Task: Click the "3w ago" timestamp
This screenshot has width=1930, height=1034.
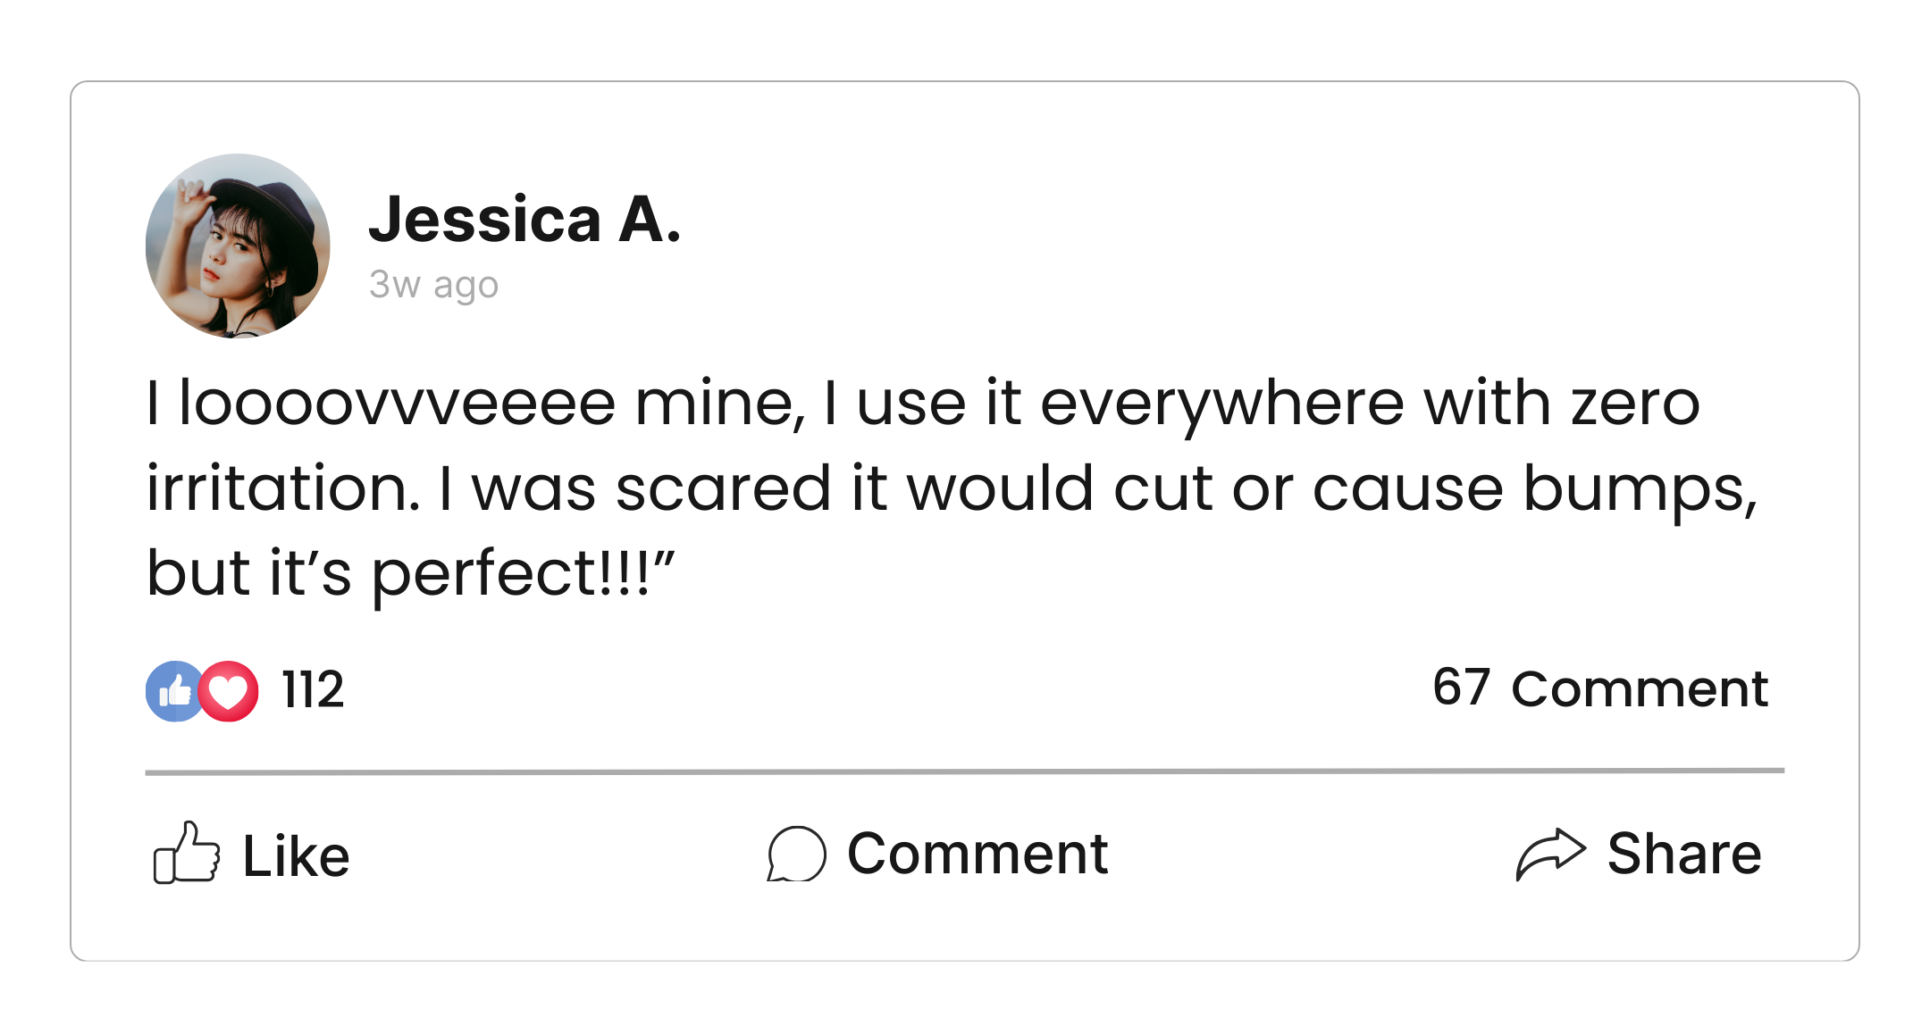Action: click(x=433, y=285)
